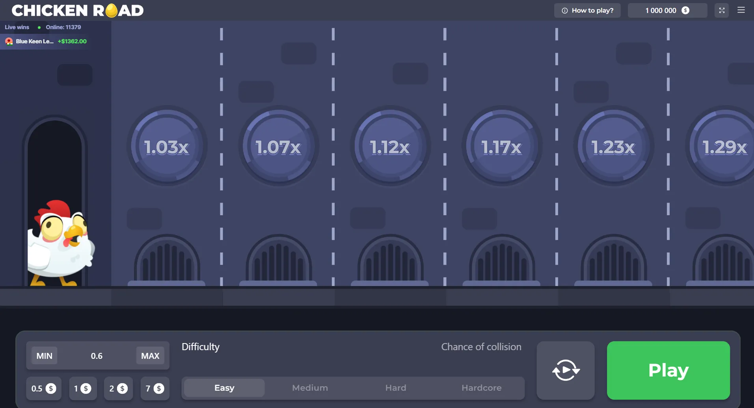Image resolution: width=754 pixels, height=408 pixels.
Task: Click the bet amount field showing 0.6
Action: [97, 356]
